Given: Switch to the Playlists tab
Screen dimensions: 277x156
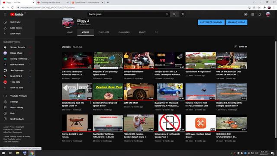Looking at the screenshot, I should click(x=104, y=32).
